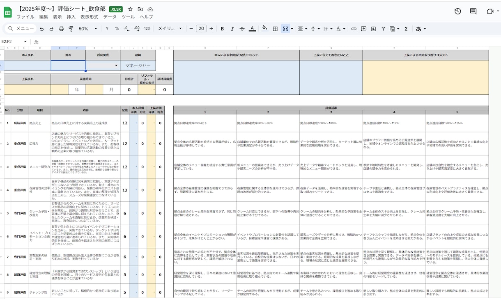Open the ファイル menu
This screenshot has width=501, height=299.
tap(25, 17)
